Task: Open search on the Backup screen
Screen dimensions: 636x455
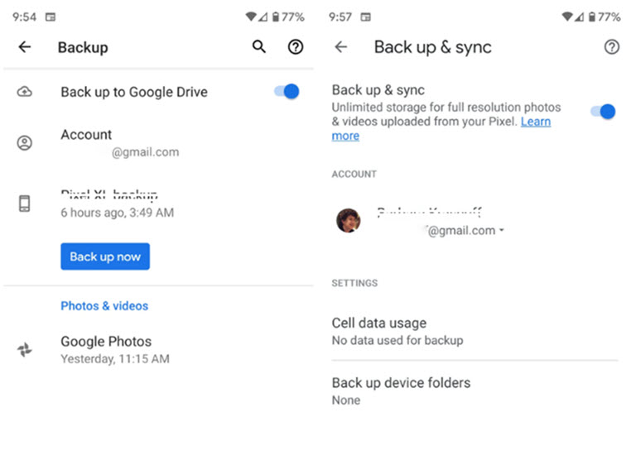Action: click(258, 46)
